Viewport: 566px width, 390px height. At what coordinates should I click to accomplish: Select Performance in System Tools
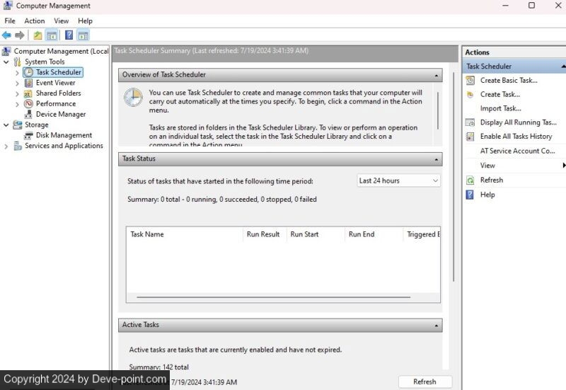tap(55, 103)
